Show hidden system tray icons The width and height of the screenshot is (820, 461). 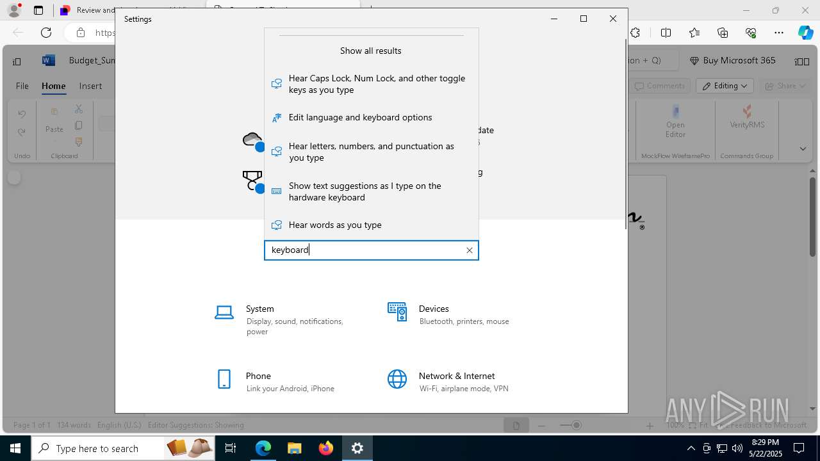[691, 448]
